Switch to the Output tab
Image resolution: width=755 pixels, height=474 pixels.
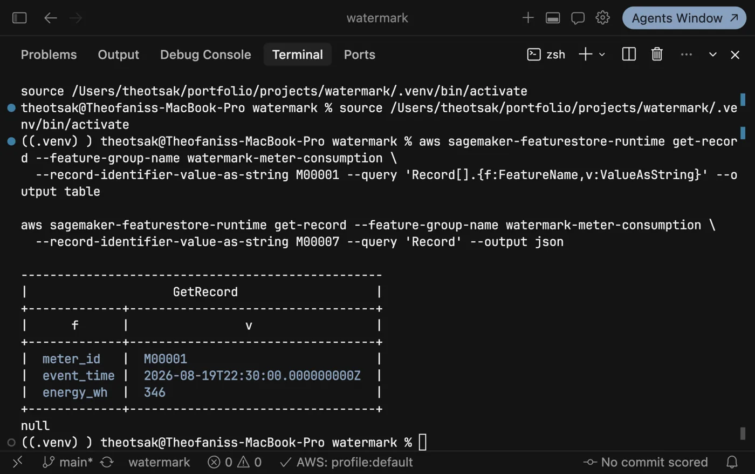tap(118, 55)
